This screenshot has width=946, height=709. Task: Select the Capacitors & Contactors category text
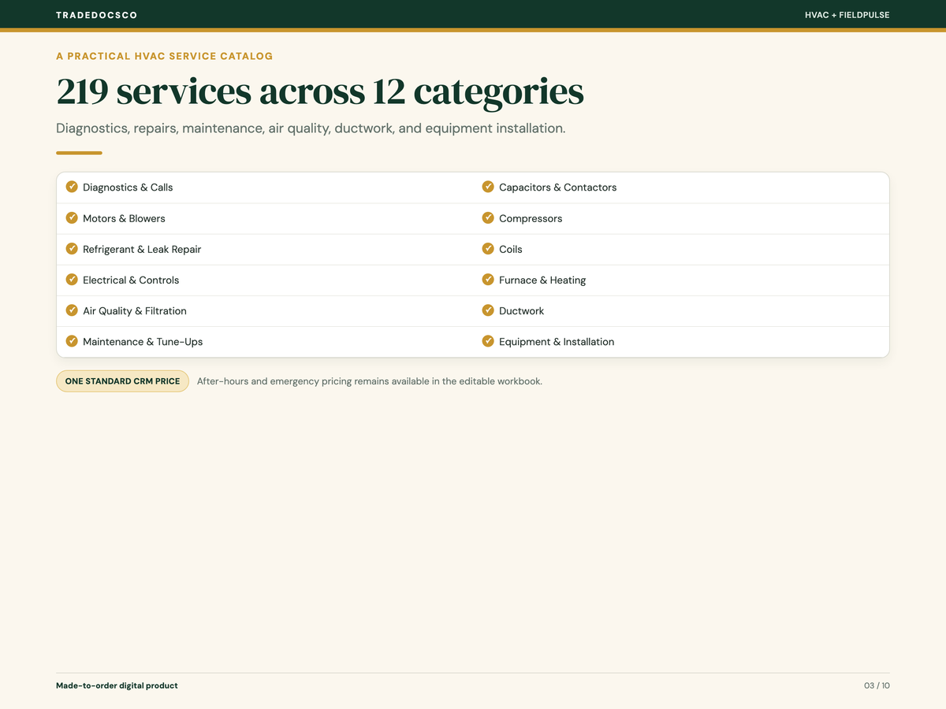[558, 187]
